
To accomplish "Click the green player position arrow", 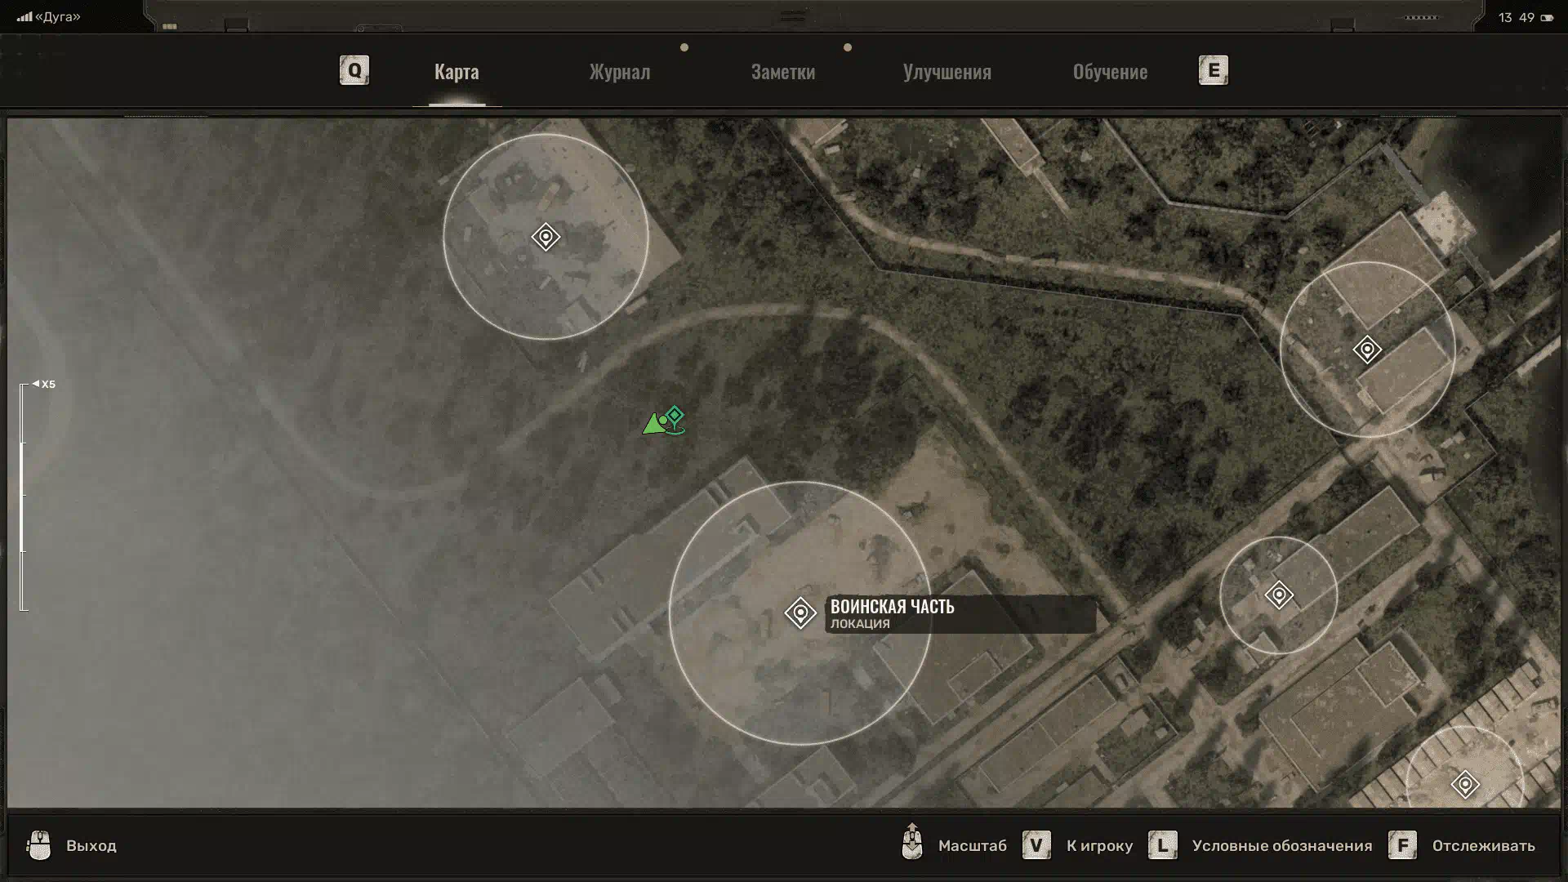I will pyautogui.click(x=653, y=425).
